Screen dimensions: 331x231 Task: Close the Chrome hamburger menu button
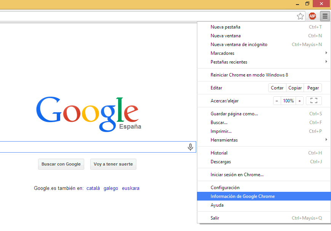tap(325, 16)
